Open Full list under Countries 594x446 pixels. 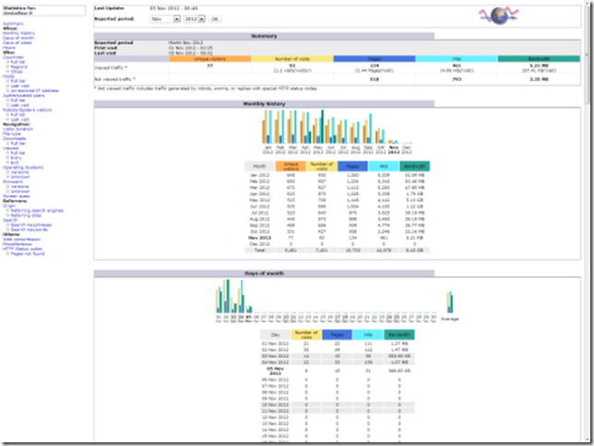(x=18, y=62)
